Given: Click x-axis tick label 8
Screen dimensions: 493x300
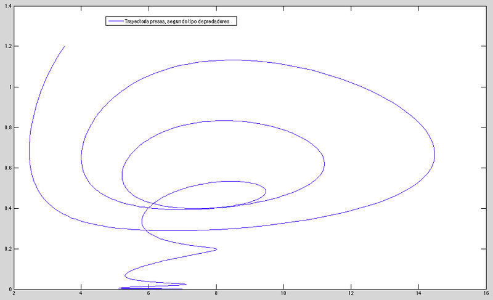Looking at the screenshot, I should 216,294.
